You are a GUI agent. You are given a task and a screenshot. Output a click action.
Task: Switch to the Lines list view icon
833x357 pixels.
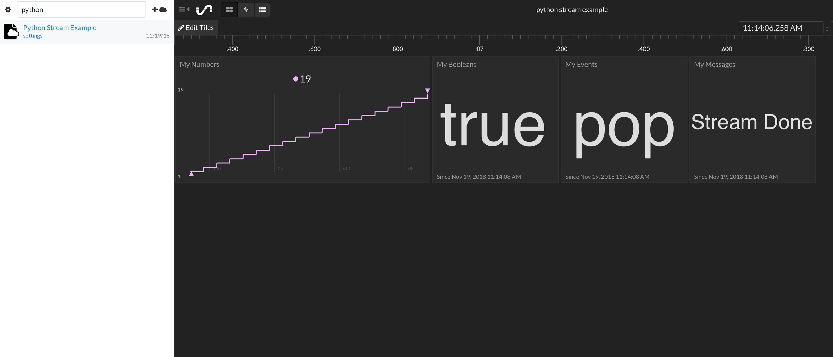(x=262, y=10)
